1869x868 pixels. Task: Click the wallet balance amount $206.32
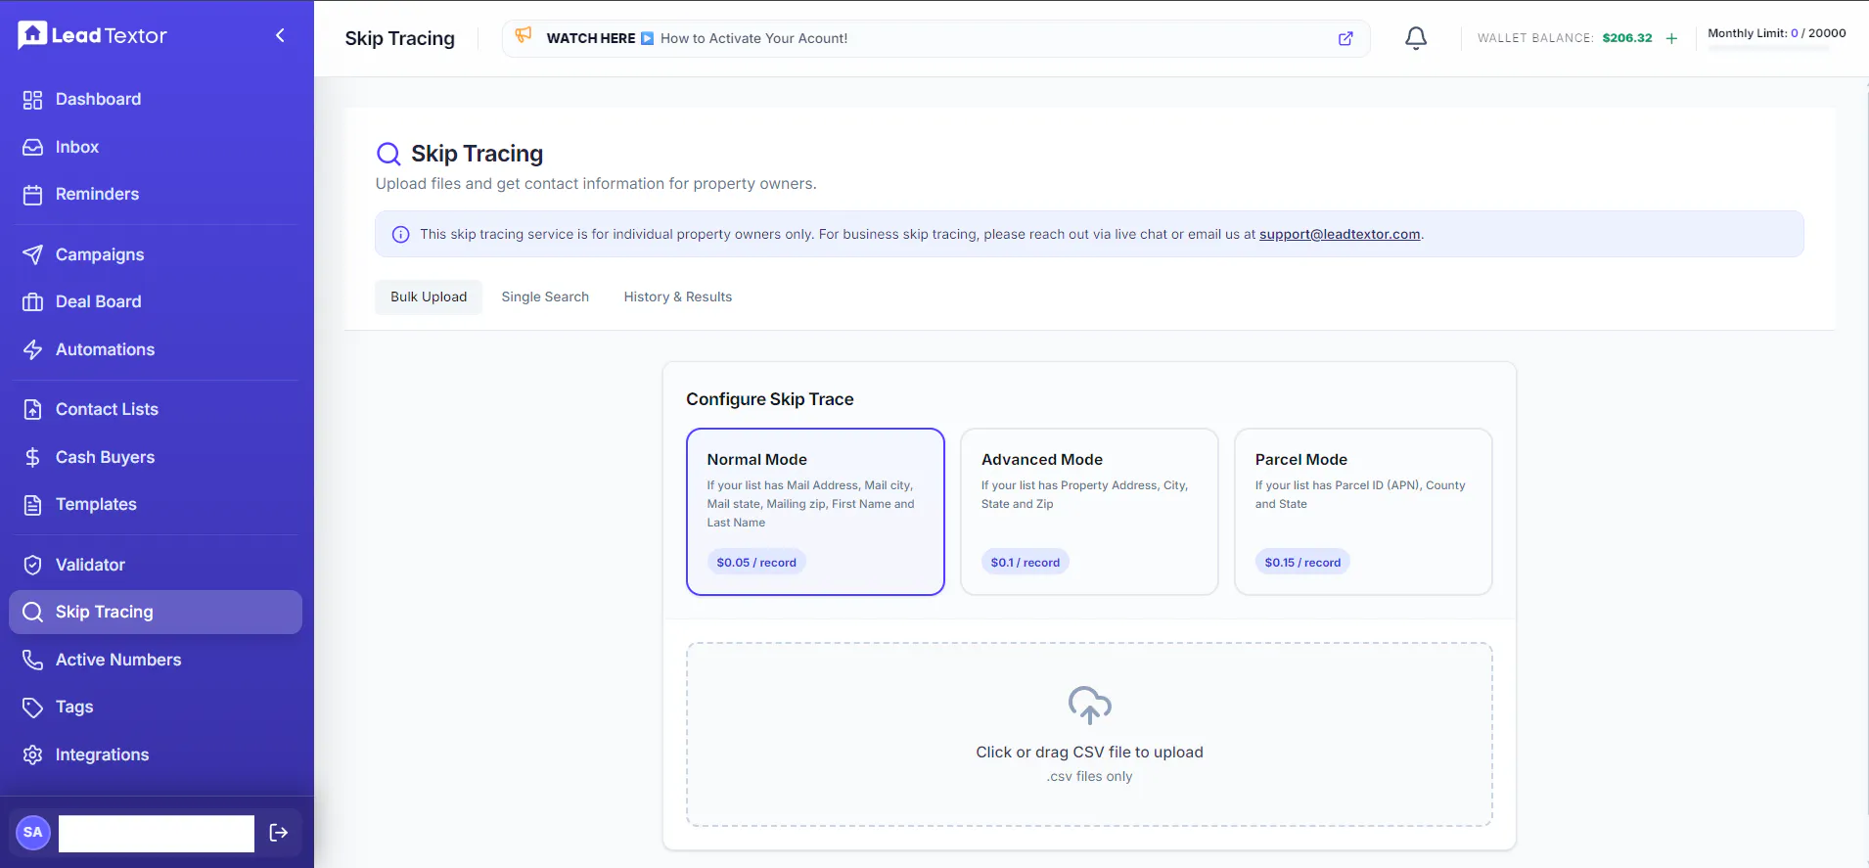point(1627,38)
